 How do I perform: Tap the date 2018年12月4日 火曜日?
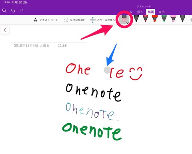[32, 46]
